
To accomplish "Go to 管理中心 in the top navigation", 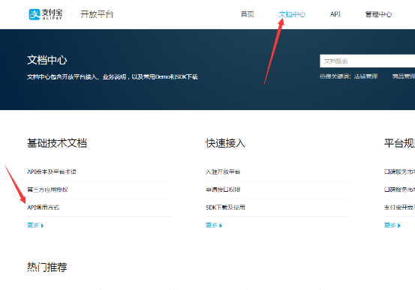I will (x=378, y=14).
